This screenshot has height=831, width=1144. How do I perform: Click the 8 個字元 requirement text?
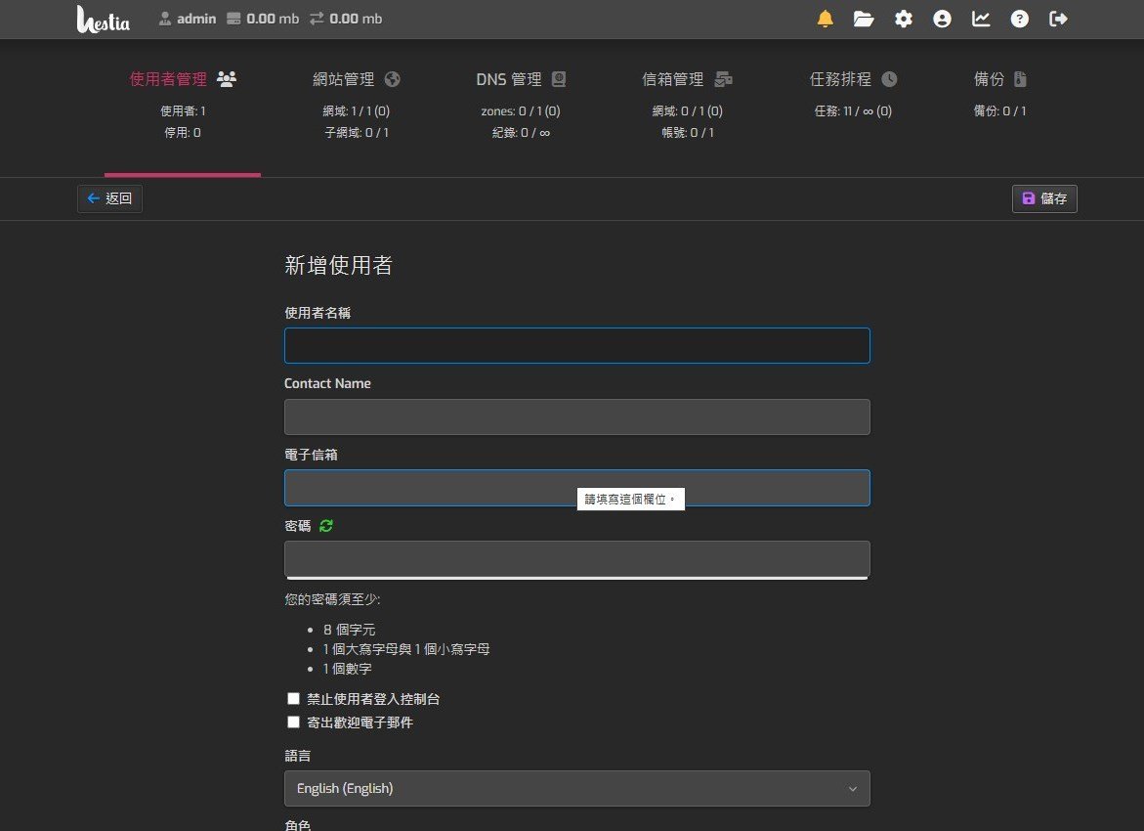[x=349, y=630]
